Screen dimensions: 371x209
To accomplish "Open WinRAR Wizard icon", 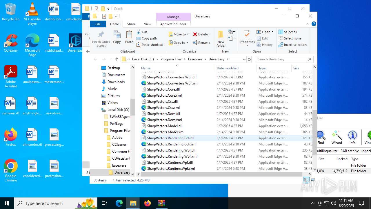I will coord(337,137).
